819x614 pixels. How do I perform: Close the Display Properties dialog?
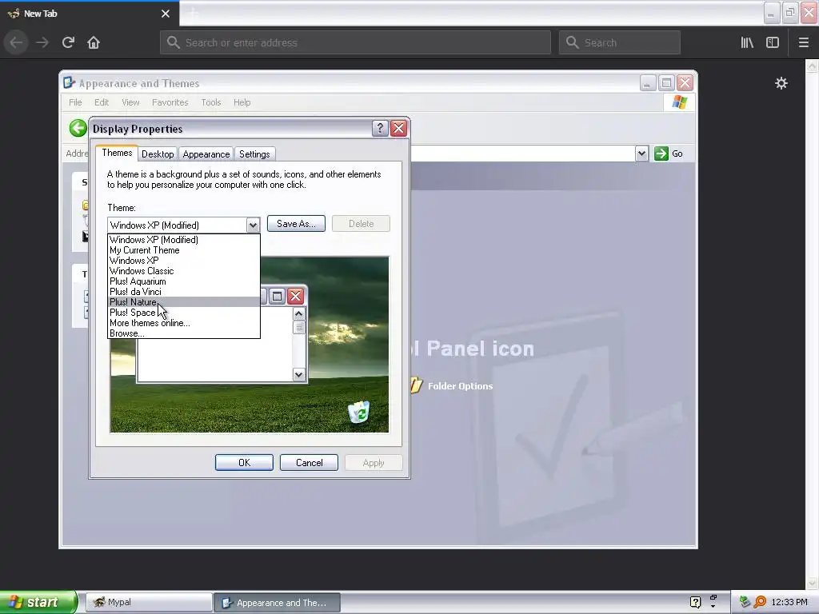pyautogui.click(x=398, y=128)
